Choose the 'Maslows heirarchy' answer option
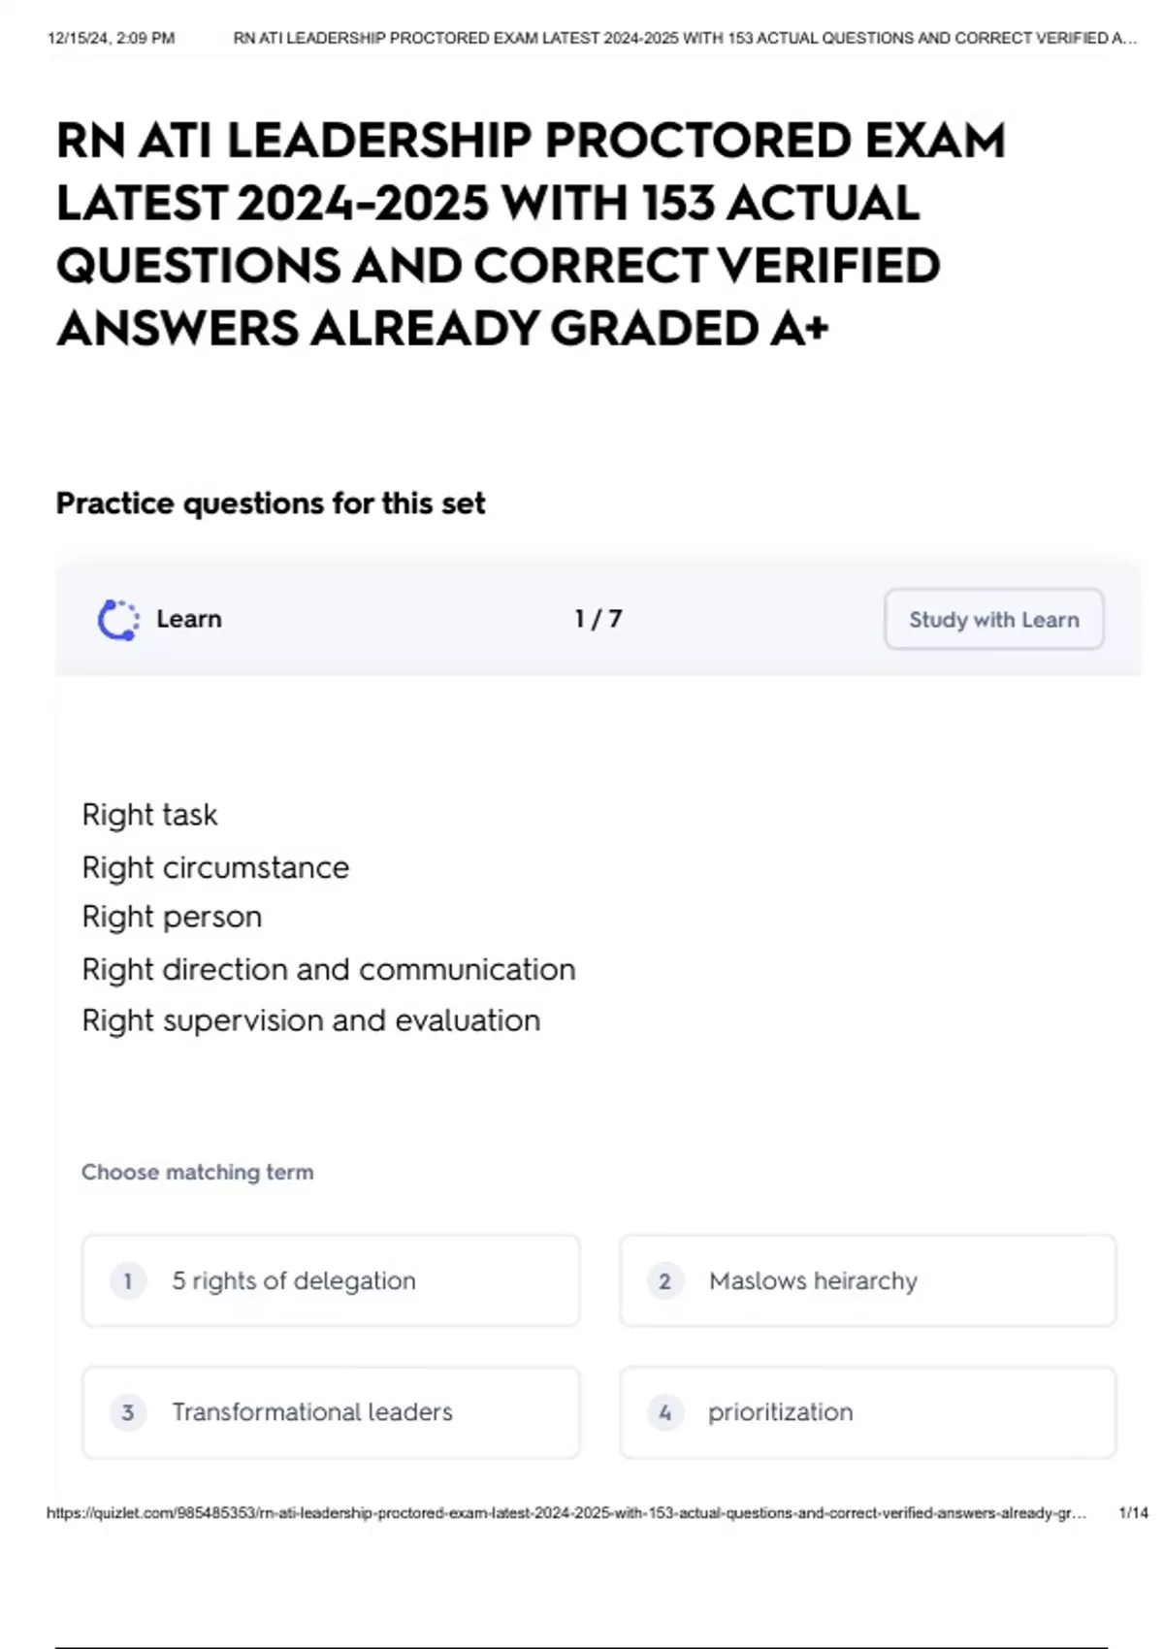This screenshot has width=1164, height=1649. [x=868, y=1280]
